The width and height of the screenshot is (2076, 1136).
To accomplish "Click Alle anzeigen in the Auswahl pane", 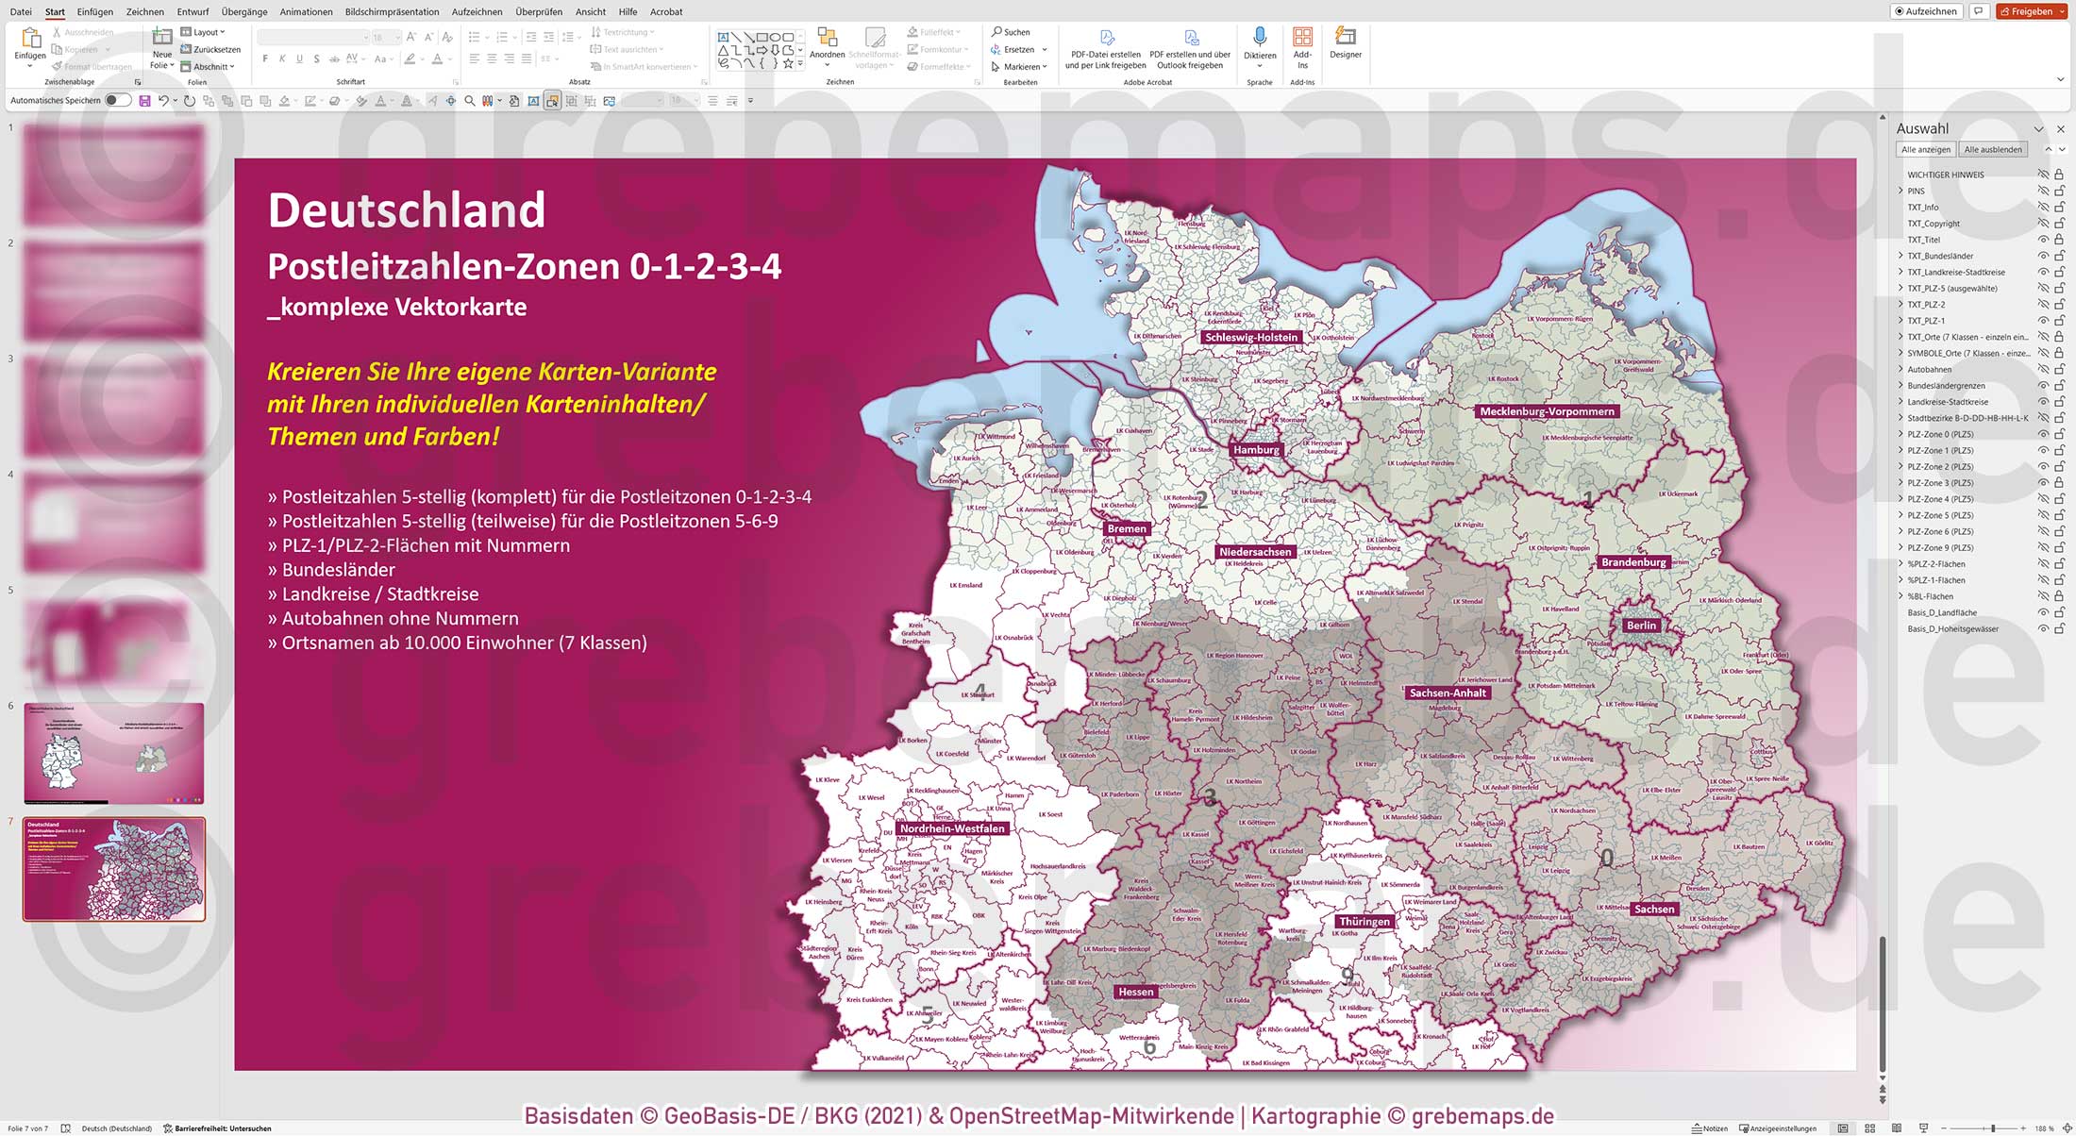I will coord(1926,149).
